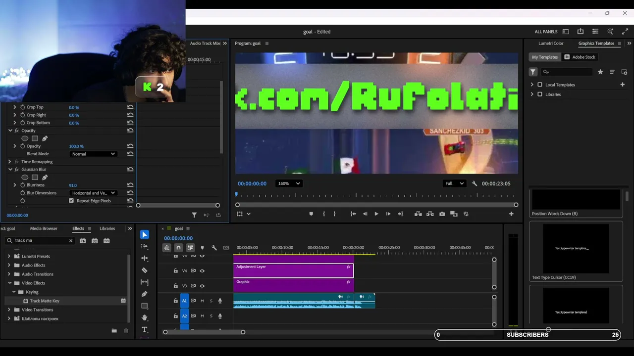The image size is (634, 356).
Task: Toggle V3 track visibility eye
Action: coord(202,286)
